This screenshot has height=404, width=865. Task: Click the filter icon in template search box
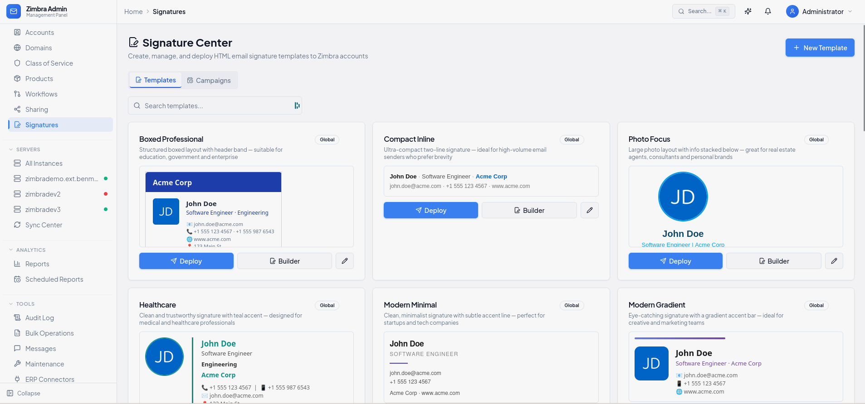pos(297,106)
